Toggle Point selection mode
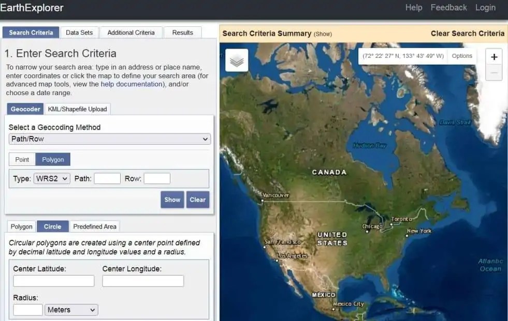Screen dimensions: 508x321 22,159
